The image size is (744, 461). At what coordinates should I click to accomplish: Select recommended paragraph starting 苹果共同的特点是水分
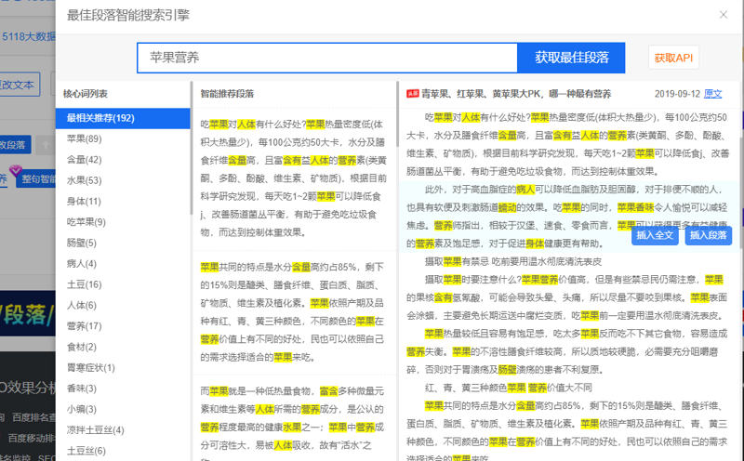(x=294, y=312)
